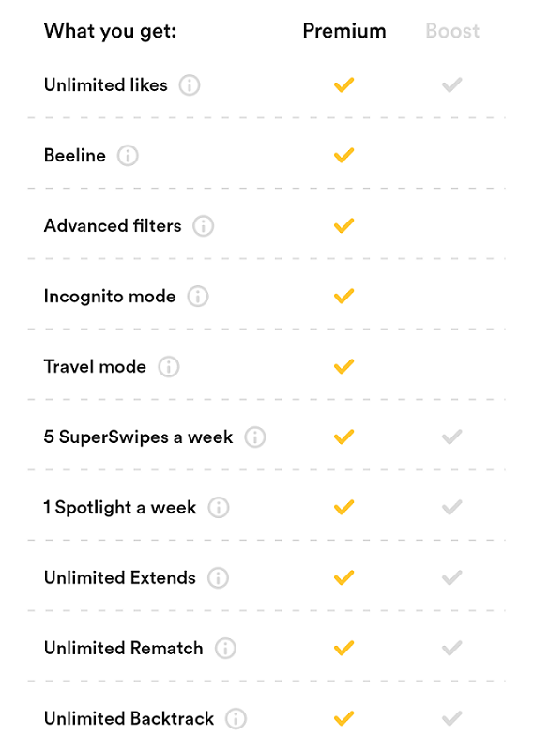
Task: Click gray Boost checkmark for Unlimited Backtrack
Action: (x=451, y=718)
